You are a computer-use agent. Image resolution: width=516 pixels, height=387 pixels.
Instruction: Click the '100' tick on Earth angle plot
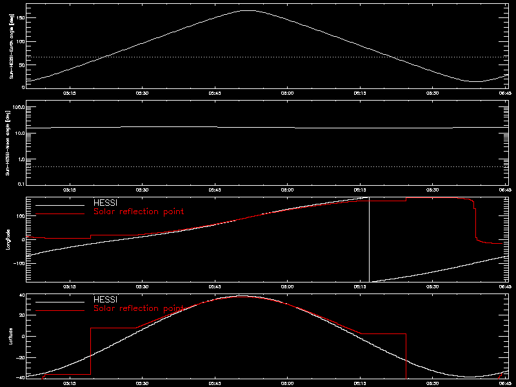[21, 41]
